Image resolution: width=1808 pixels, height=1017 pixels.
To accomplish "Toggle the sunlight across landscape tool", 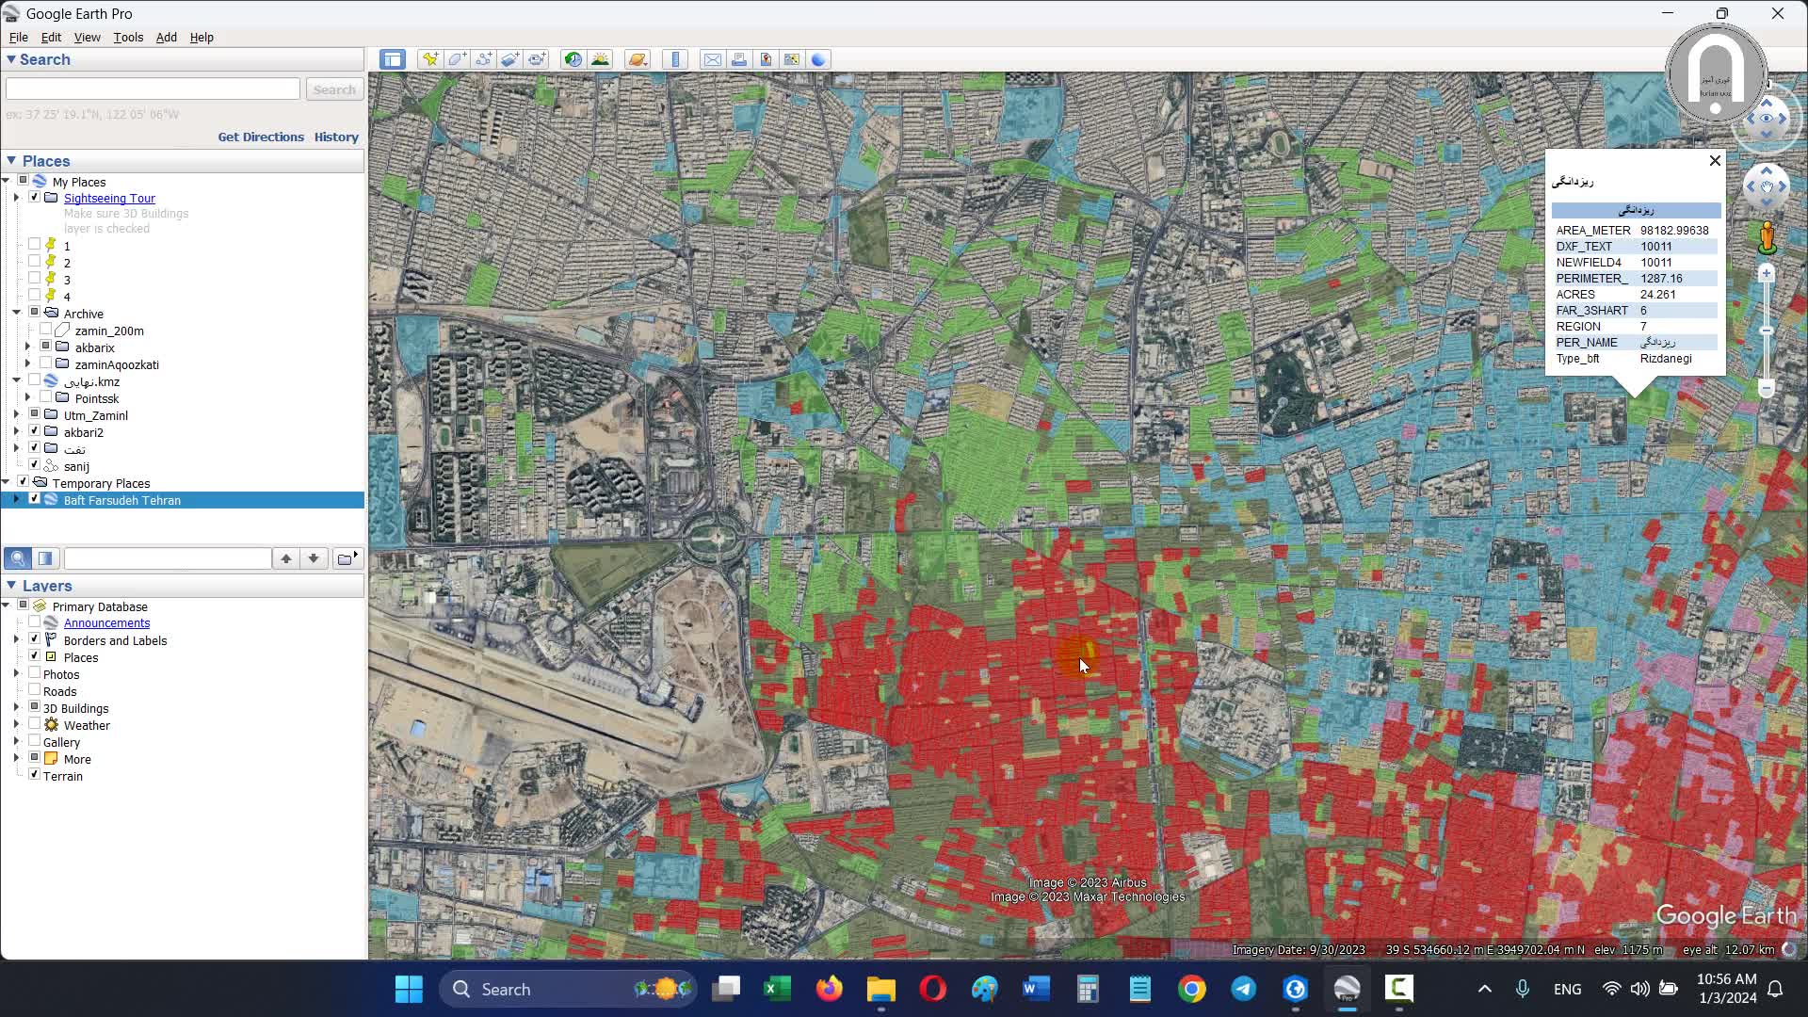I will click(600, 59).
